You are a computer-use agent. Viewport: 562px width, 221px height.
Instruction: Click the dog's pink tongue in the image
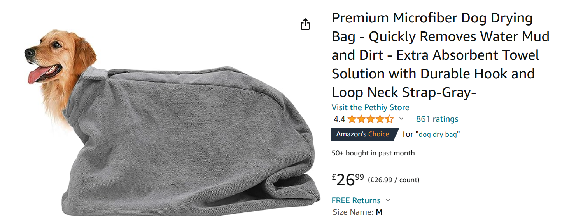(x=40, y=74)
